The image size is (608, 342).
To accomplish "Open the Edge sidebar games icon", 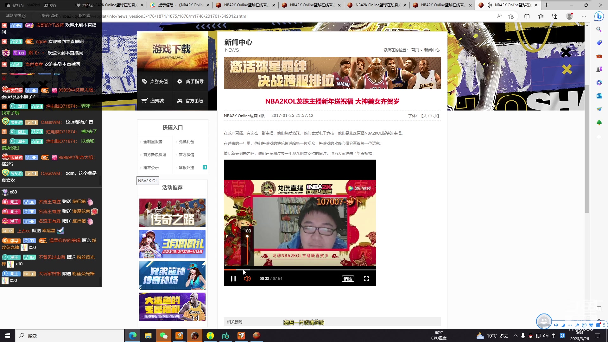I will coord(599,69).
